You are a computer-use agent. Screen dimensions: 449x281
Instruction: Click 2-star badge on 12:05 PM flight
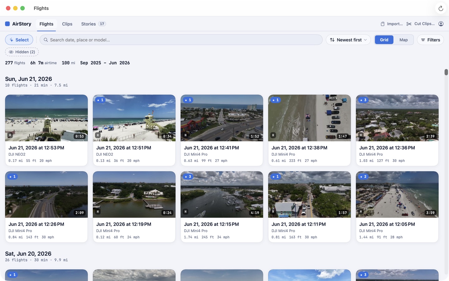[x=363, y=176]
